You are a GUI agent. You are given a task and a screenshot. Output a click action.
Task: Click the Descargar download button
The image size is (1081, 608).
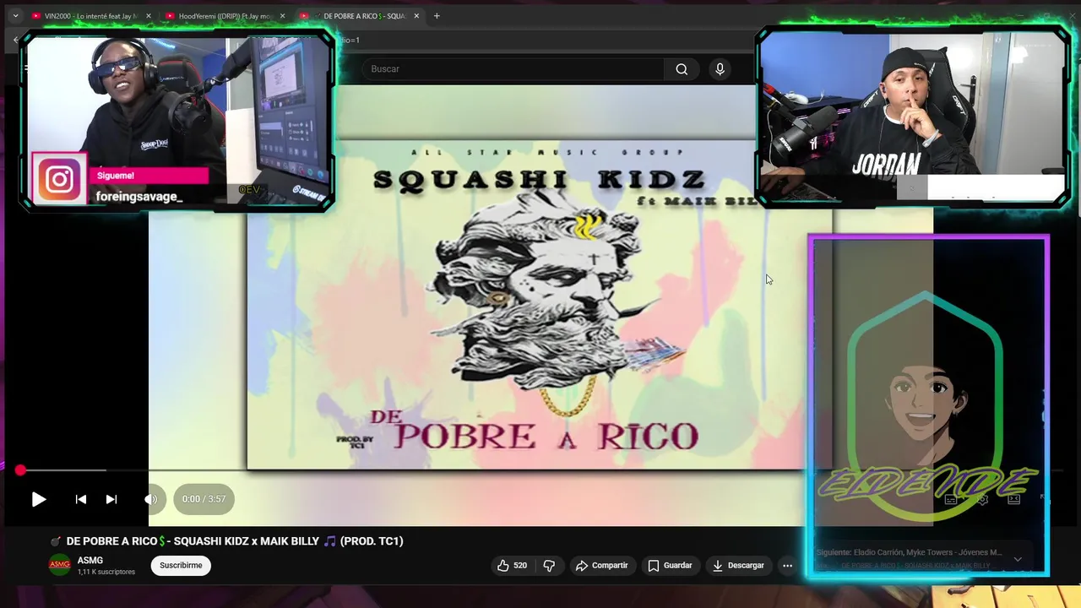tap(738, 566)
